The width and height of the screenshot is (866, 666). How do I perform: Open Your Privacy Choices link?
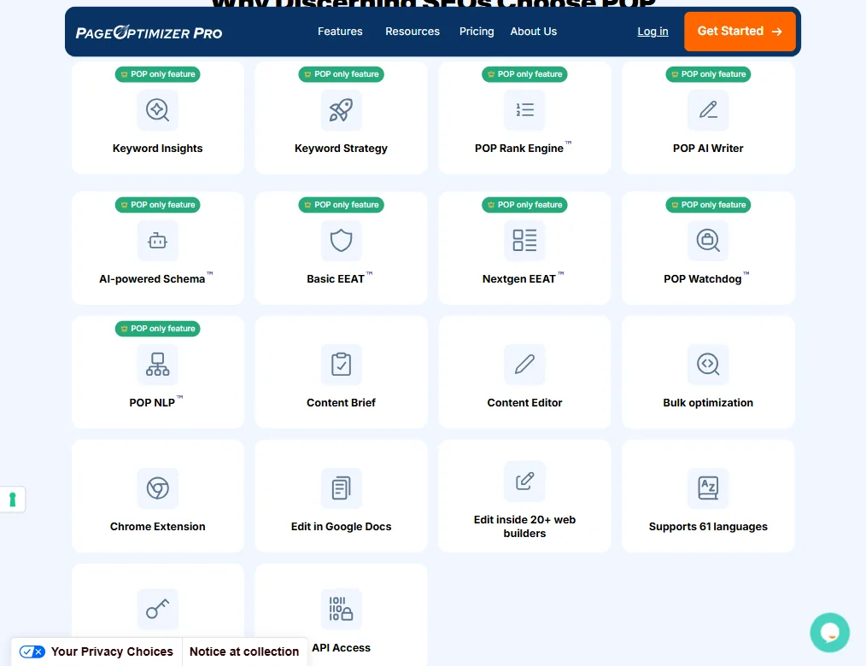pyautogui.click(x=112, y=651)
